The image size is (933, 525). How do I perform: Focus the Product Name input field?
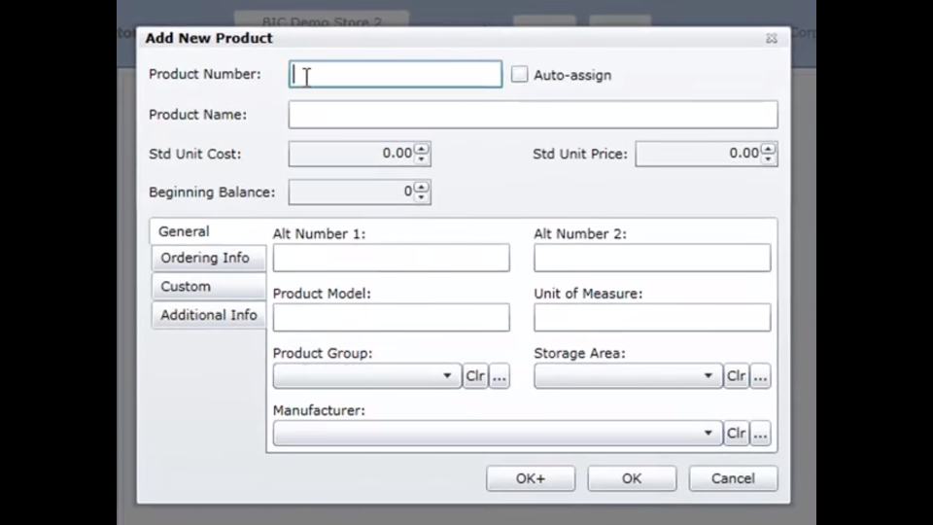coord(533,115)
